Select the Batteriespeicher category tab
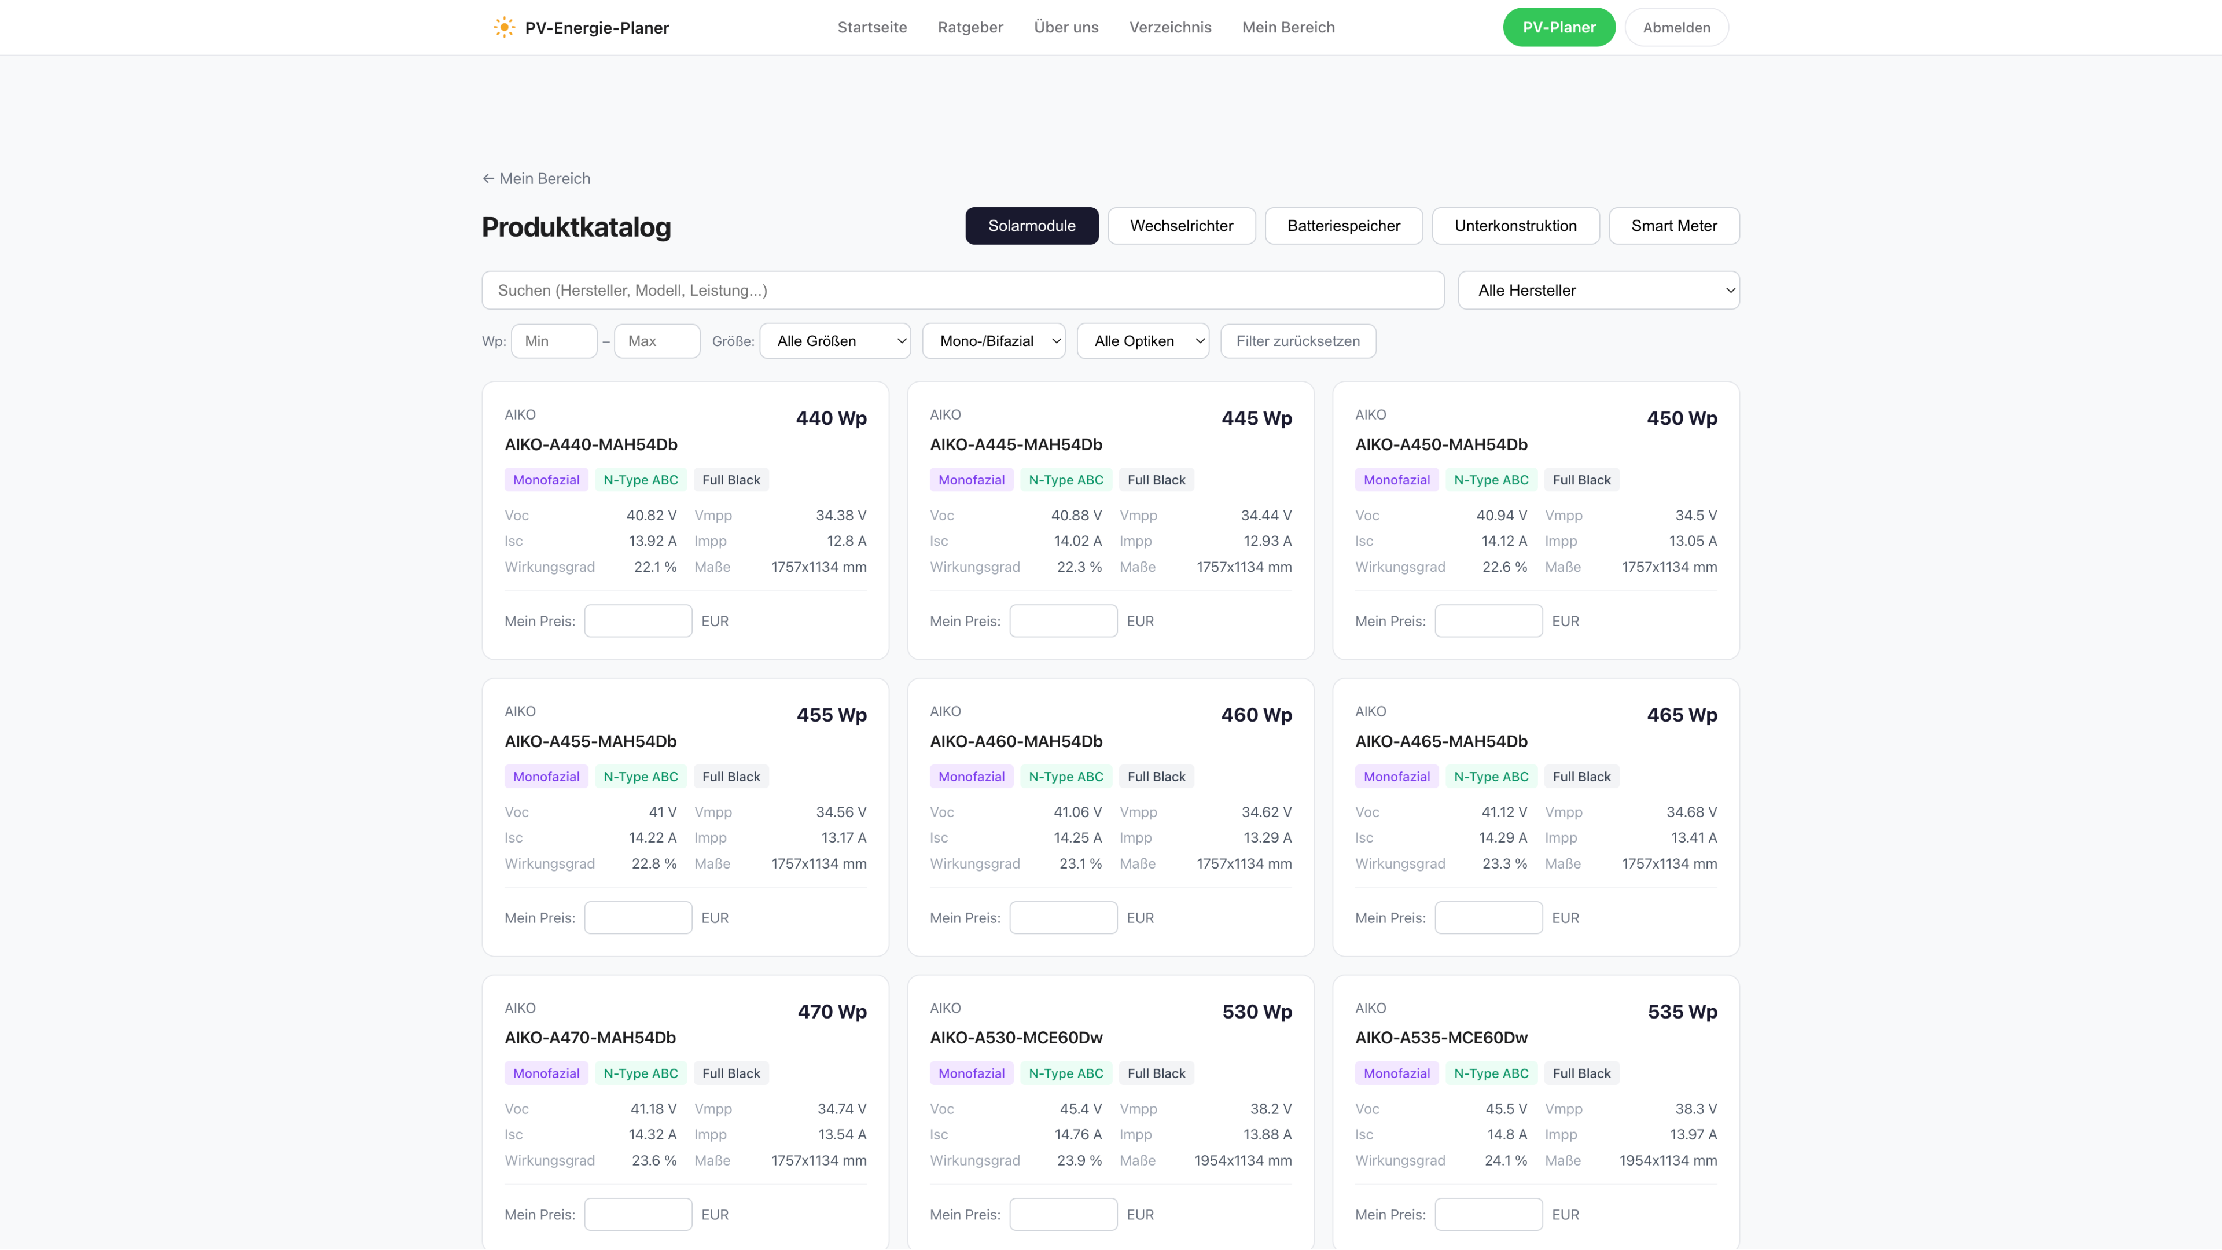2222x1250 pixels. pos(1343,226)
